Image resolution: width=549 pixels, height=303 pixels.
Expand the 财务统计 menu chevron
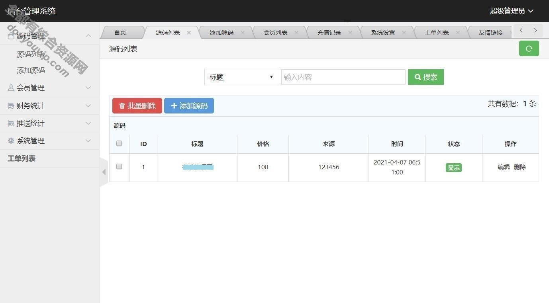tap(88, 106)
